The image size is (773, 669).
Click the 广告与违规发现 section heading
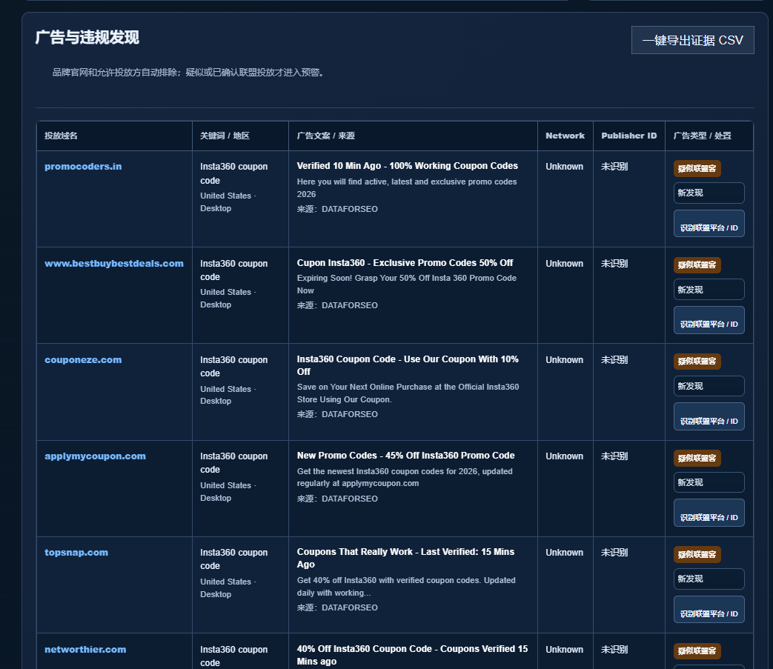[x=87, y=38]
